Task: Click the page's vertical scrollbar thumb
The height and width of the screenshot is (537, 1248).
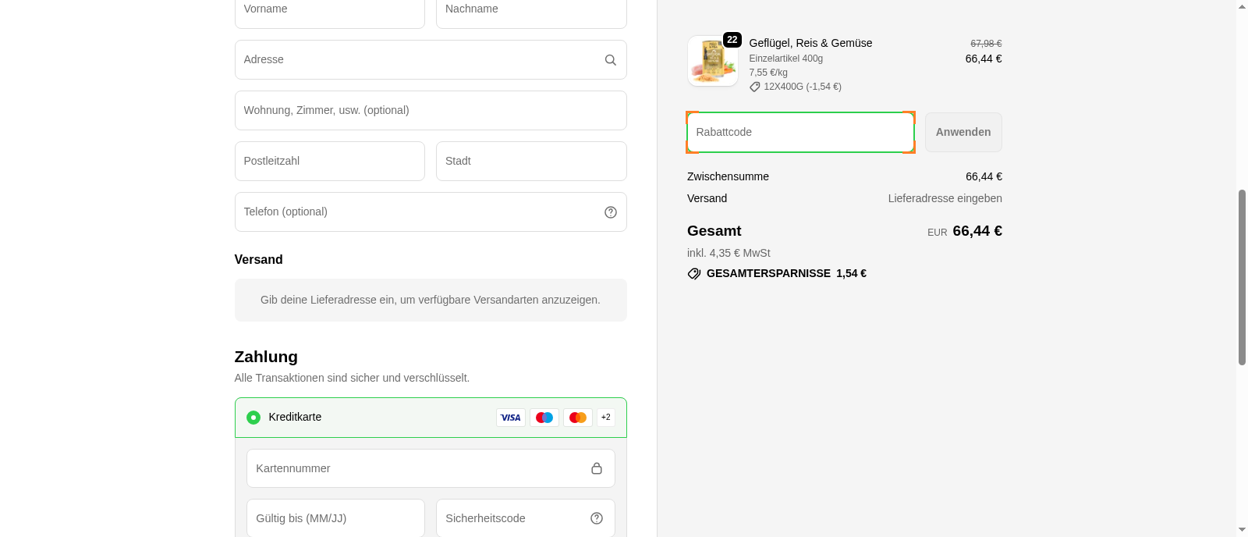Action: [x=1242, y=277]
